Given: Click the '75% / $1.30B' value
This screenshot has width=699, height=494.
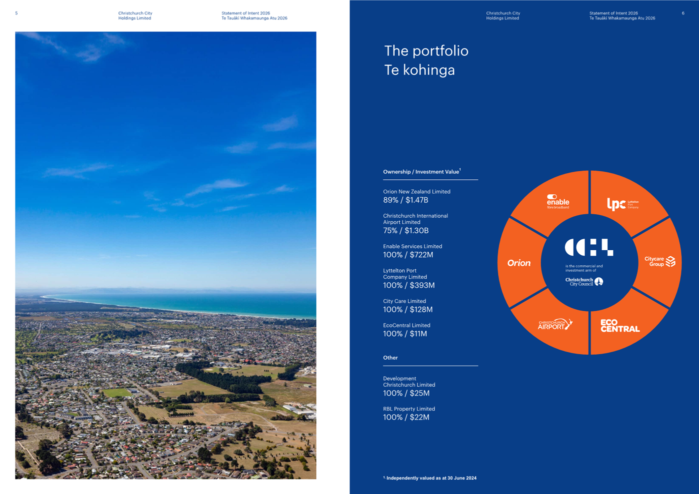Looking at the screenshot, I should pyautogui.click(x=405, y=231).
